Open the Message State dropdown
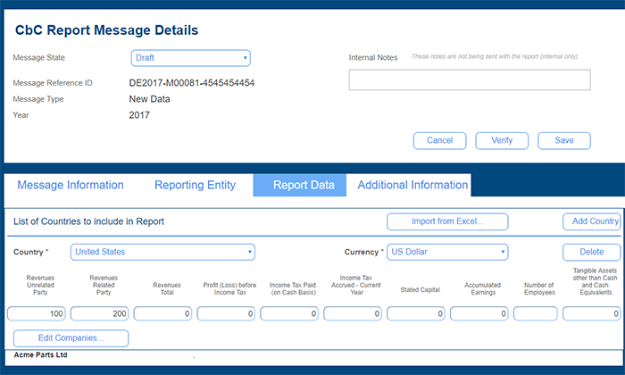The height and width of the screenshot is (375, 625). tap(190, 58)
